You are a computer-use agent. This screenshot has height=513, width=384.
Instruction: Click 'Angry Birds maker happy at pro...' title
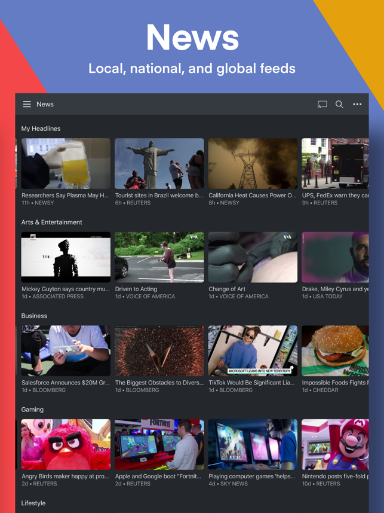[65, 476]
